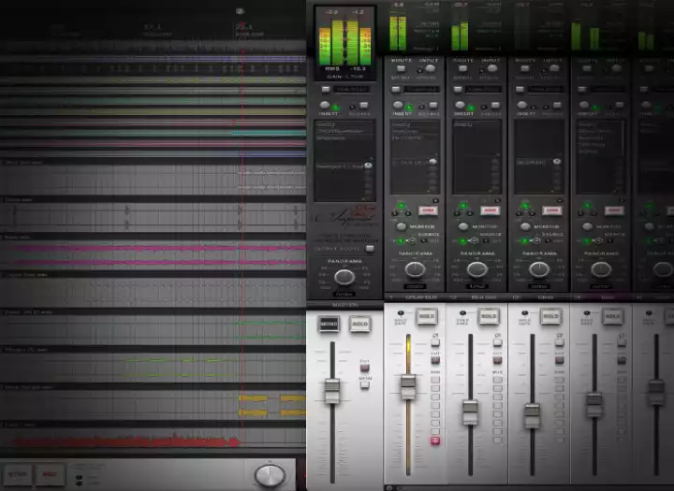Screen dimensions: 674x491
Task: Select the third insert slot on Master strip
Action: (344, 138)
